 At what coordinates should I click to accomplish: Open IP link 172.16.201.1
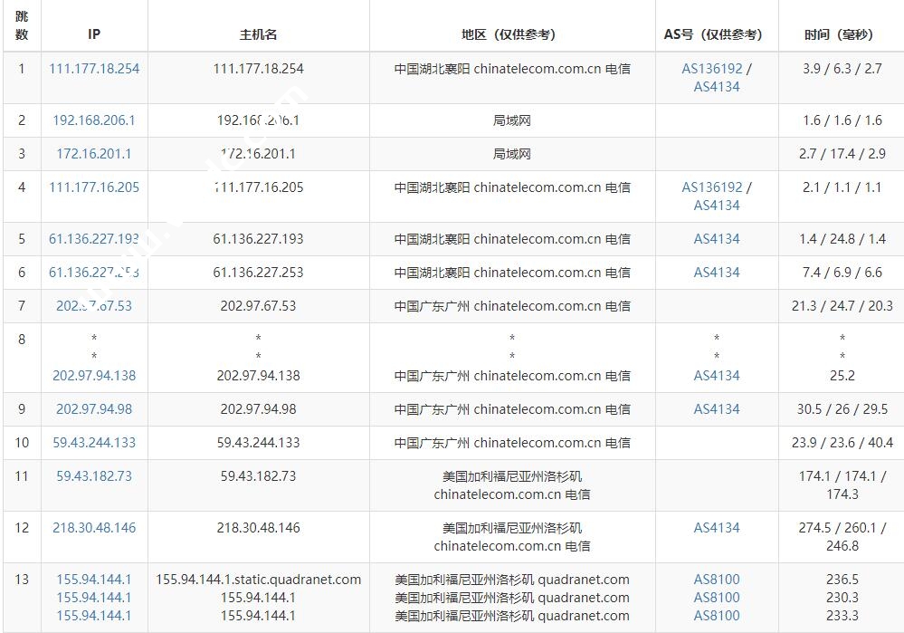[94, 153]
